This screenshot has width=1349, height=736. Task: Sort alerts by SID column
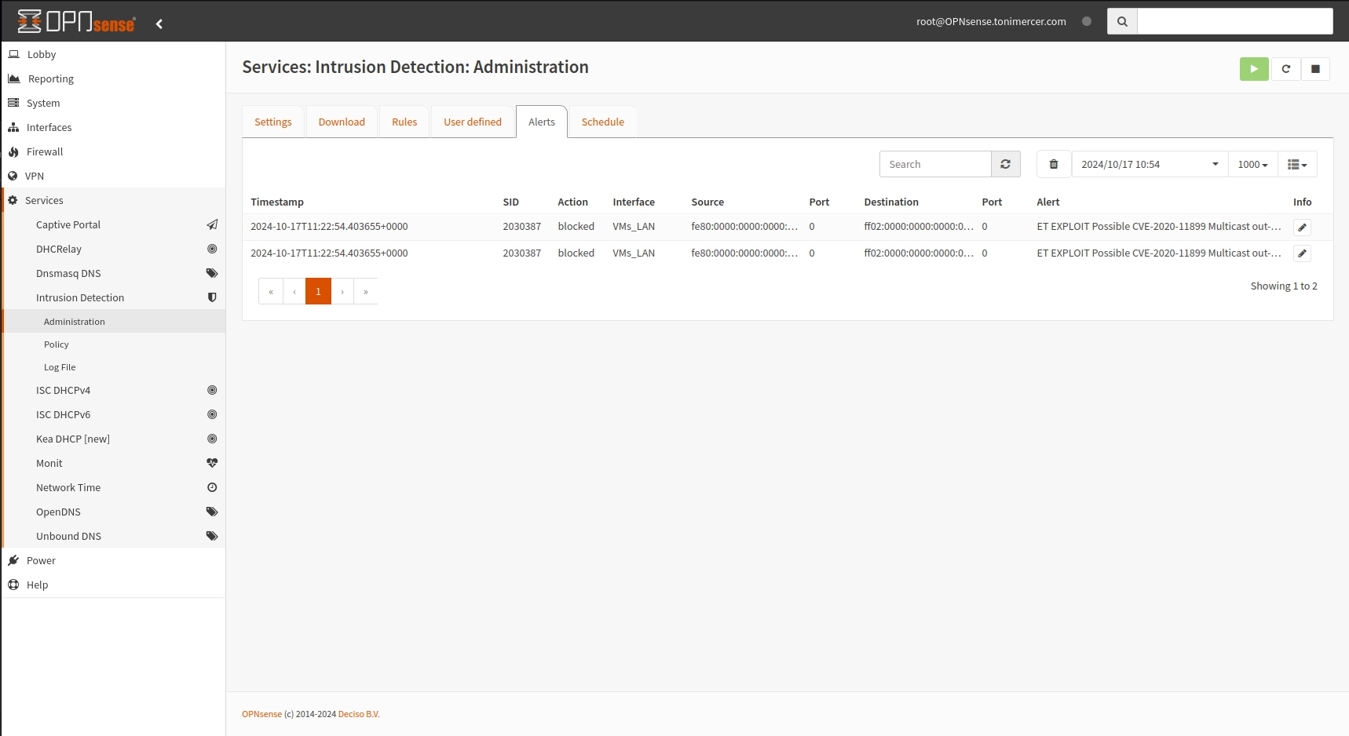tap(511, 202)
